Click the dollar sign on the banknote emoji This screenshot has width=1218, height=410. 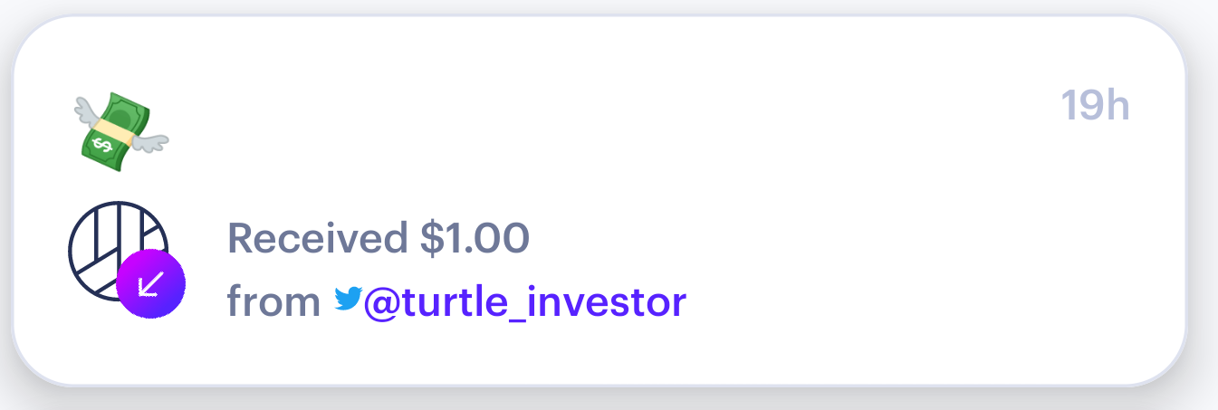coord(102,145)
